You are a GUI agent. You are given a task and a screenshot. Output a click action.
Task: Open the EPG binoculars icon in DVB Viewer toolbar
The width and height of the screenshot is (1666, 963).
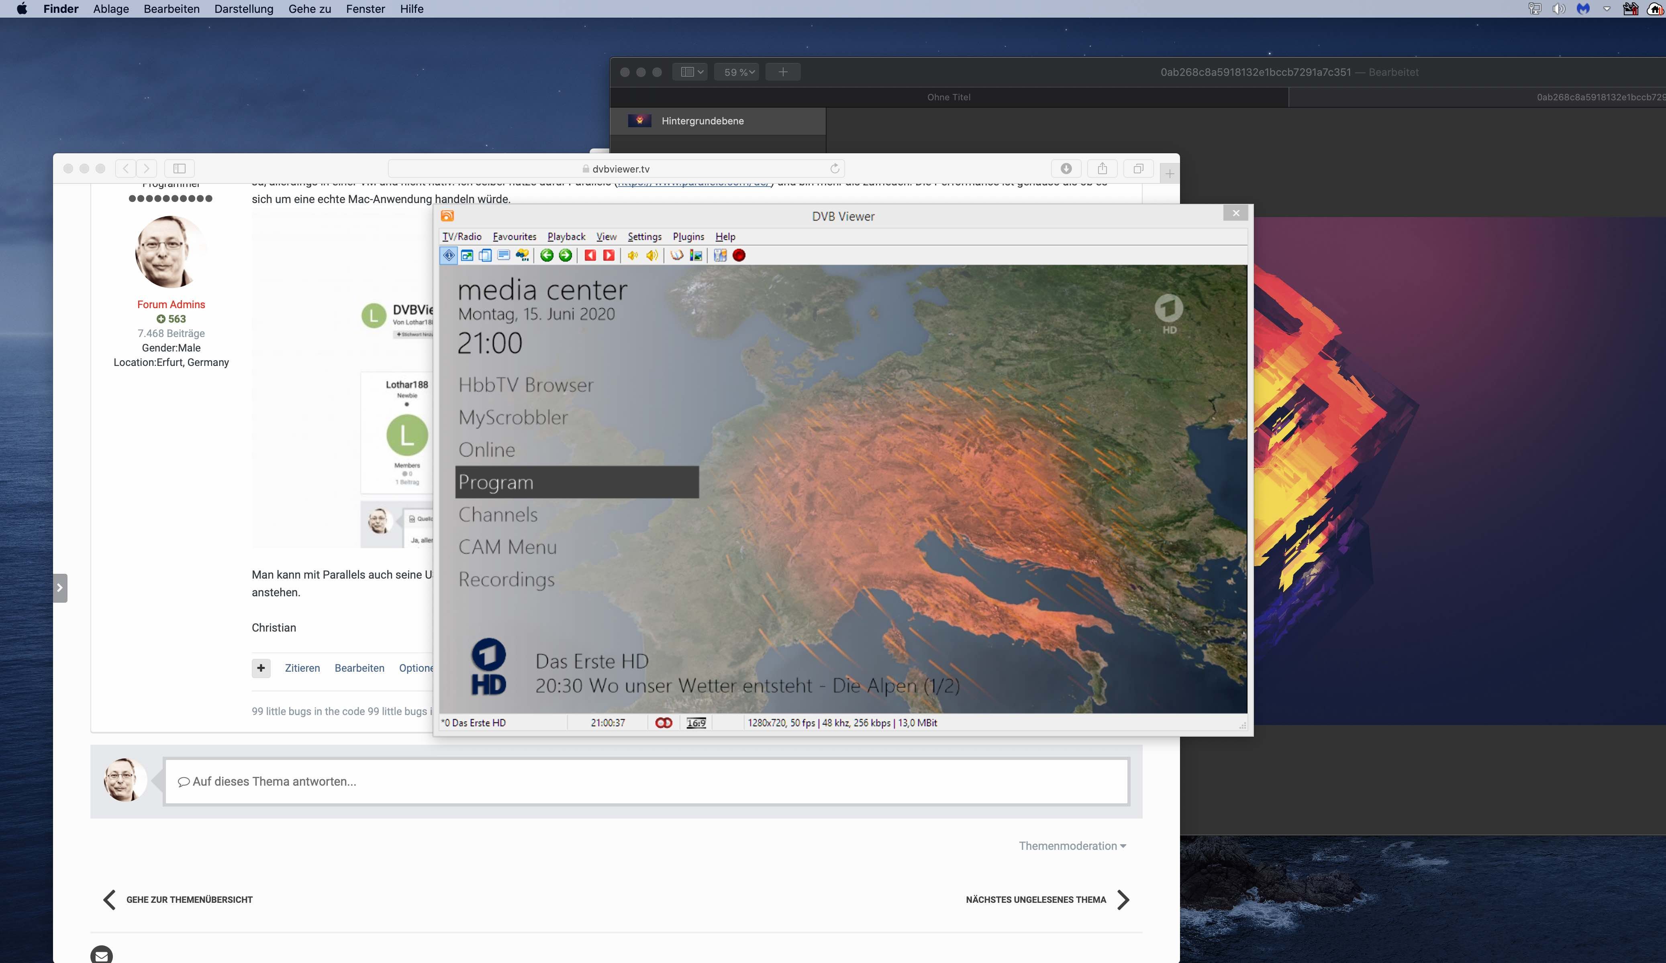click(x=522, y=256)
